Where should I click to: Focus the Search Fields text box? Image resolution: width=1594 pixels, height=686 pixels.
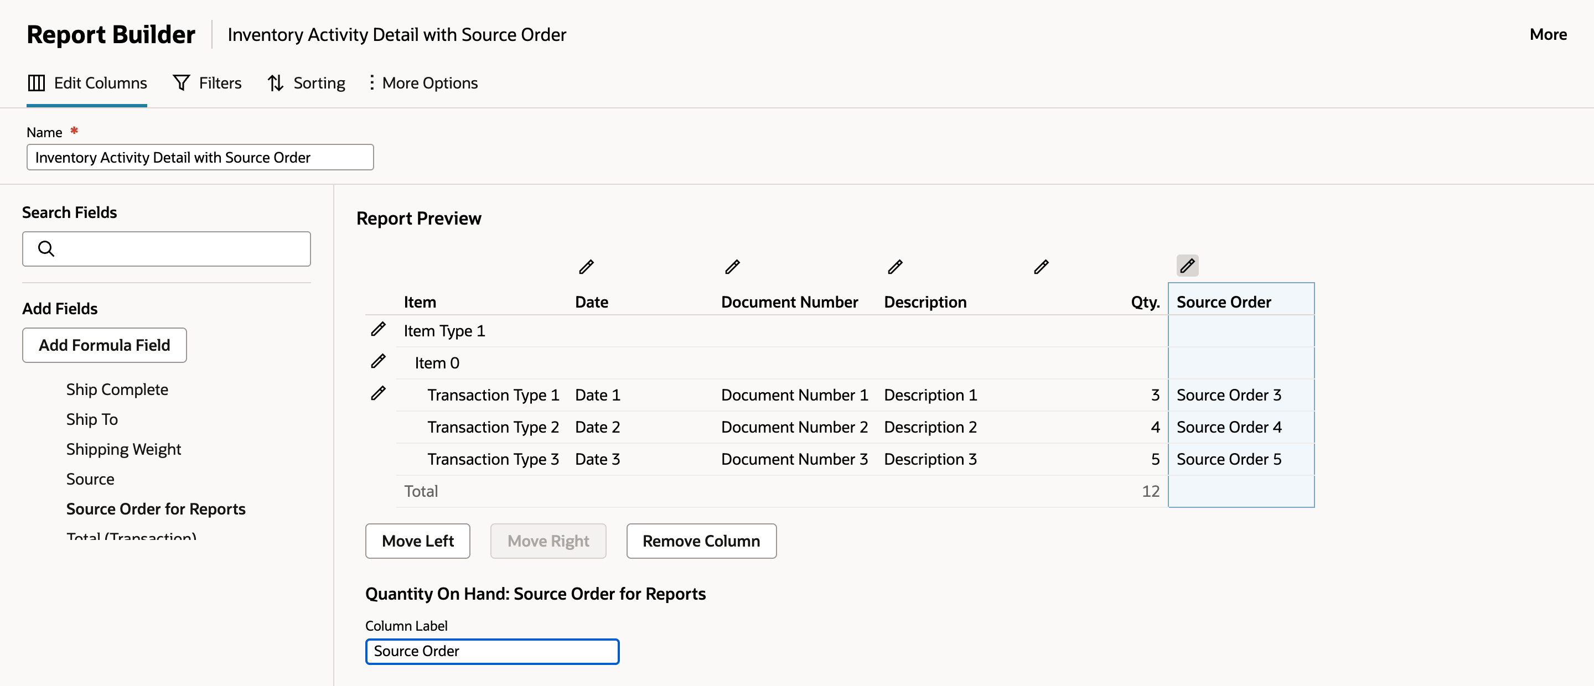167,250
